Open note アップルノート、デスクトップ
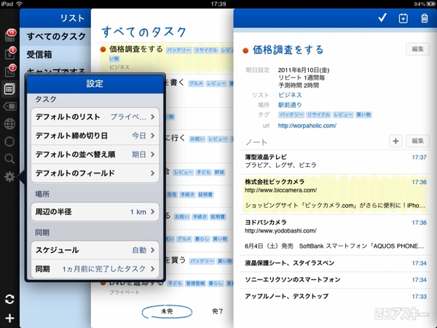The width and height of the screenshot is (437, 328). point(334,296)
